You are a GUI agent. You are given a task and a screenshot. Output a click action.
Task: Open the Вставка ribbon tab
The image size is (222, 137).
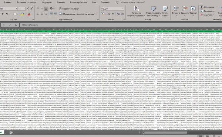(x=7, y=2)
